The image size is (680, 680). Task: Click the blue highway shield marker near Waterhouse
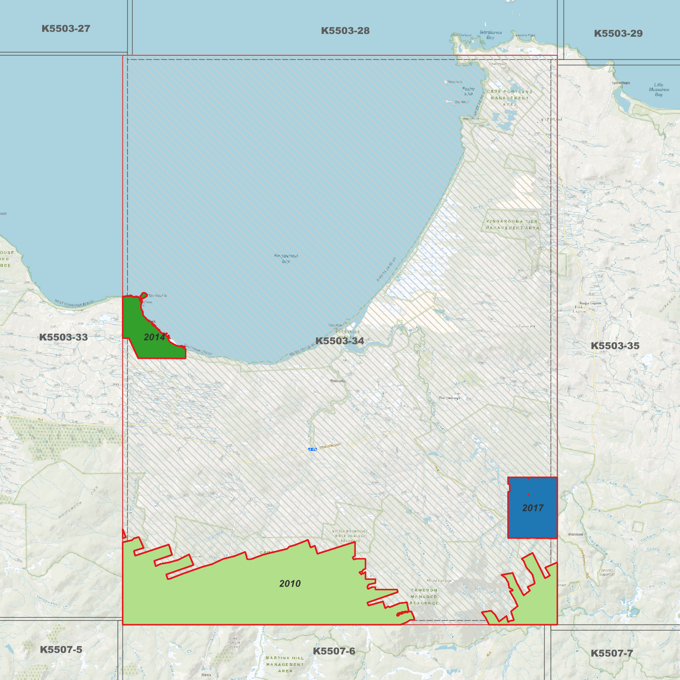tap(312, 448)
